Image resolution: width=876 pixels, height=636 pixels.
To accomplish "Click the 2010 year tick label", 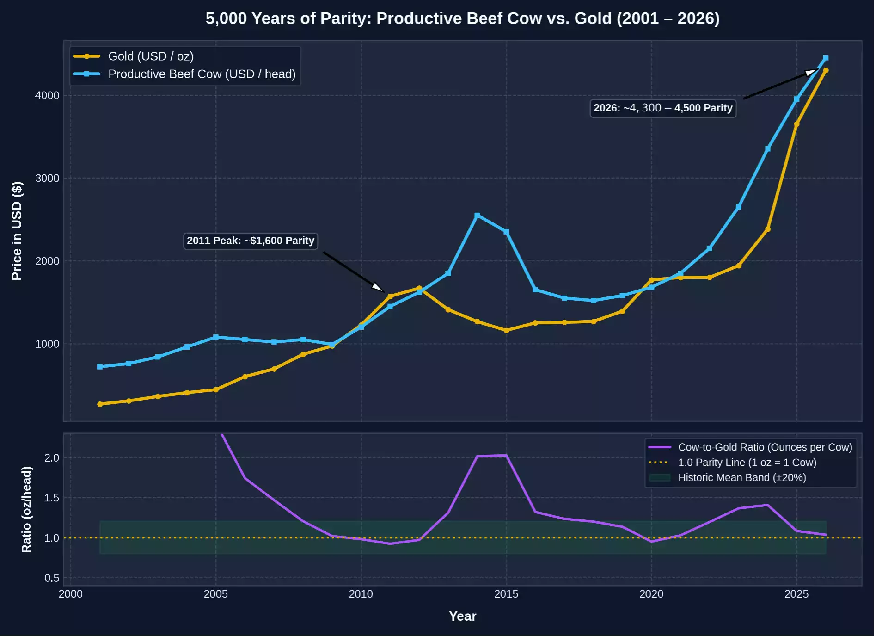I will [x=361, y=594].
